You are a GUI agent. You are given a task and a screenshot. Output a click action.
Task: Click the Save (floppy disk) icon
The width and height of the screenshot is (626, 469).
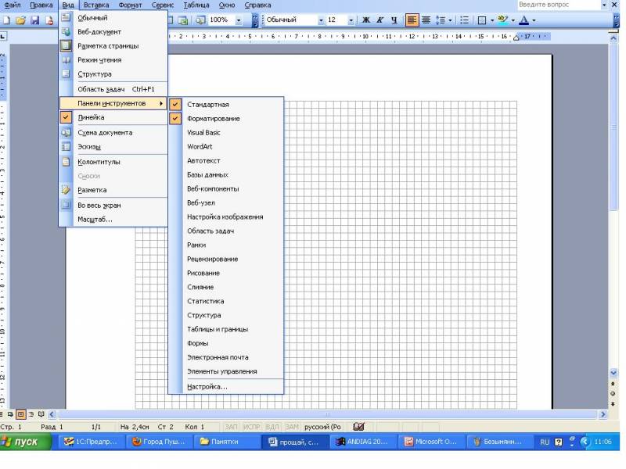click(35, 20)
